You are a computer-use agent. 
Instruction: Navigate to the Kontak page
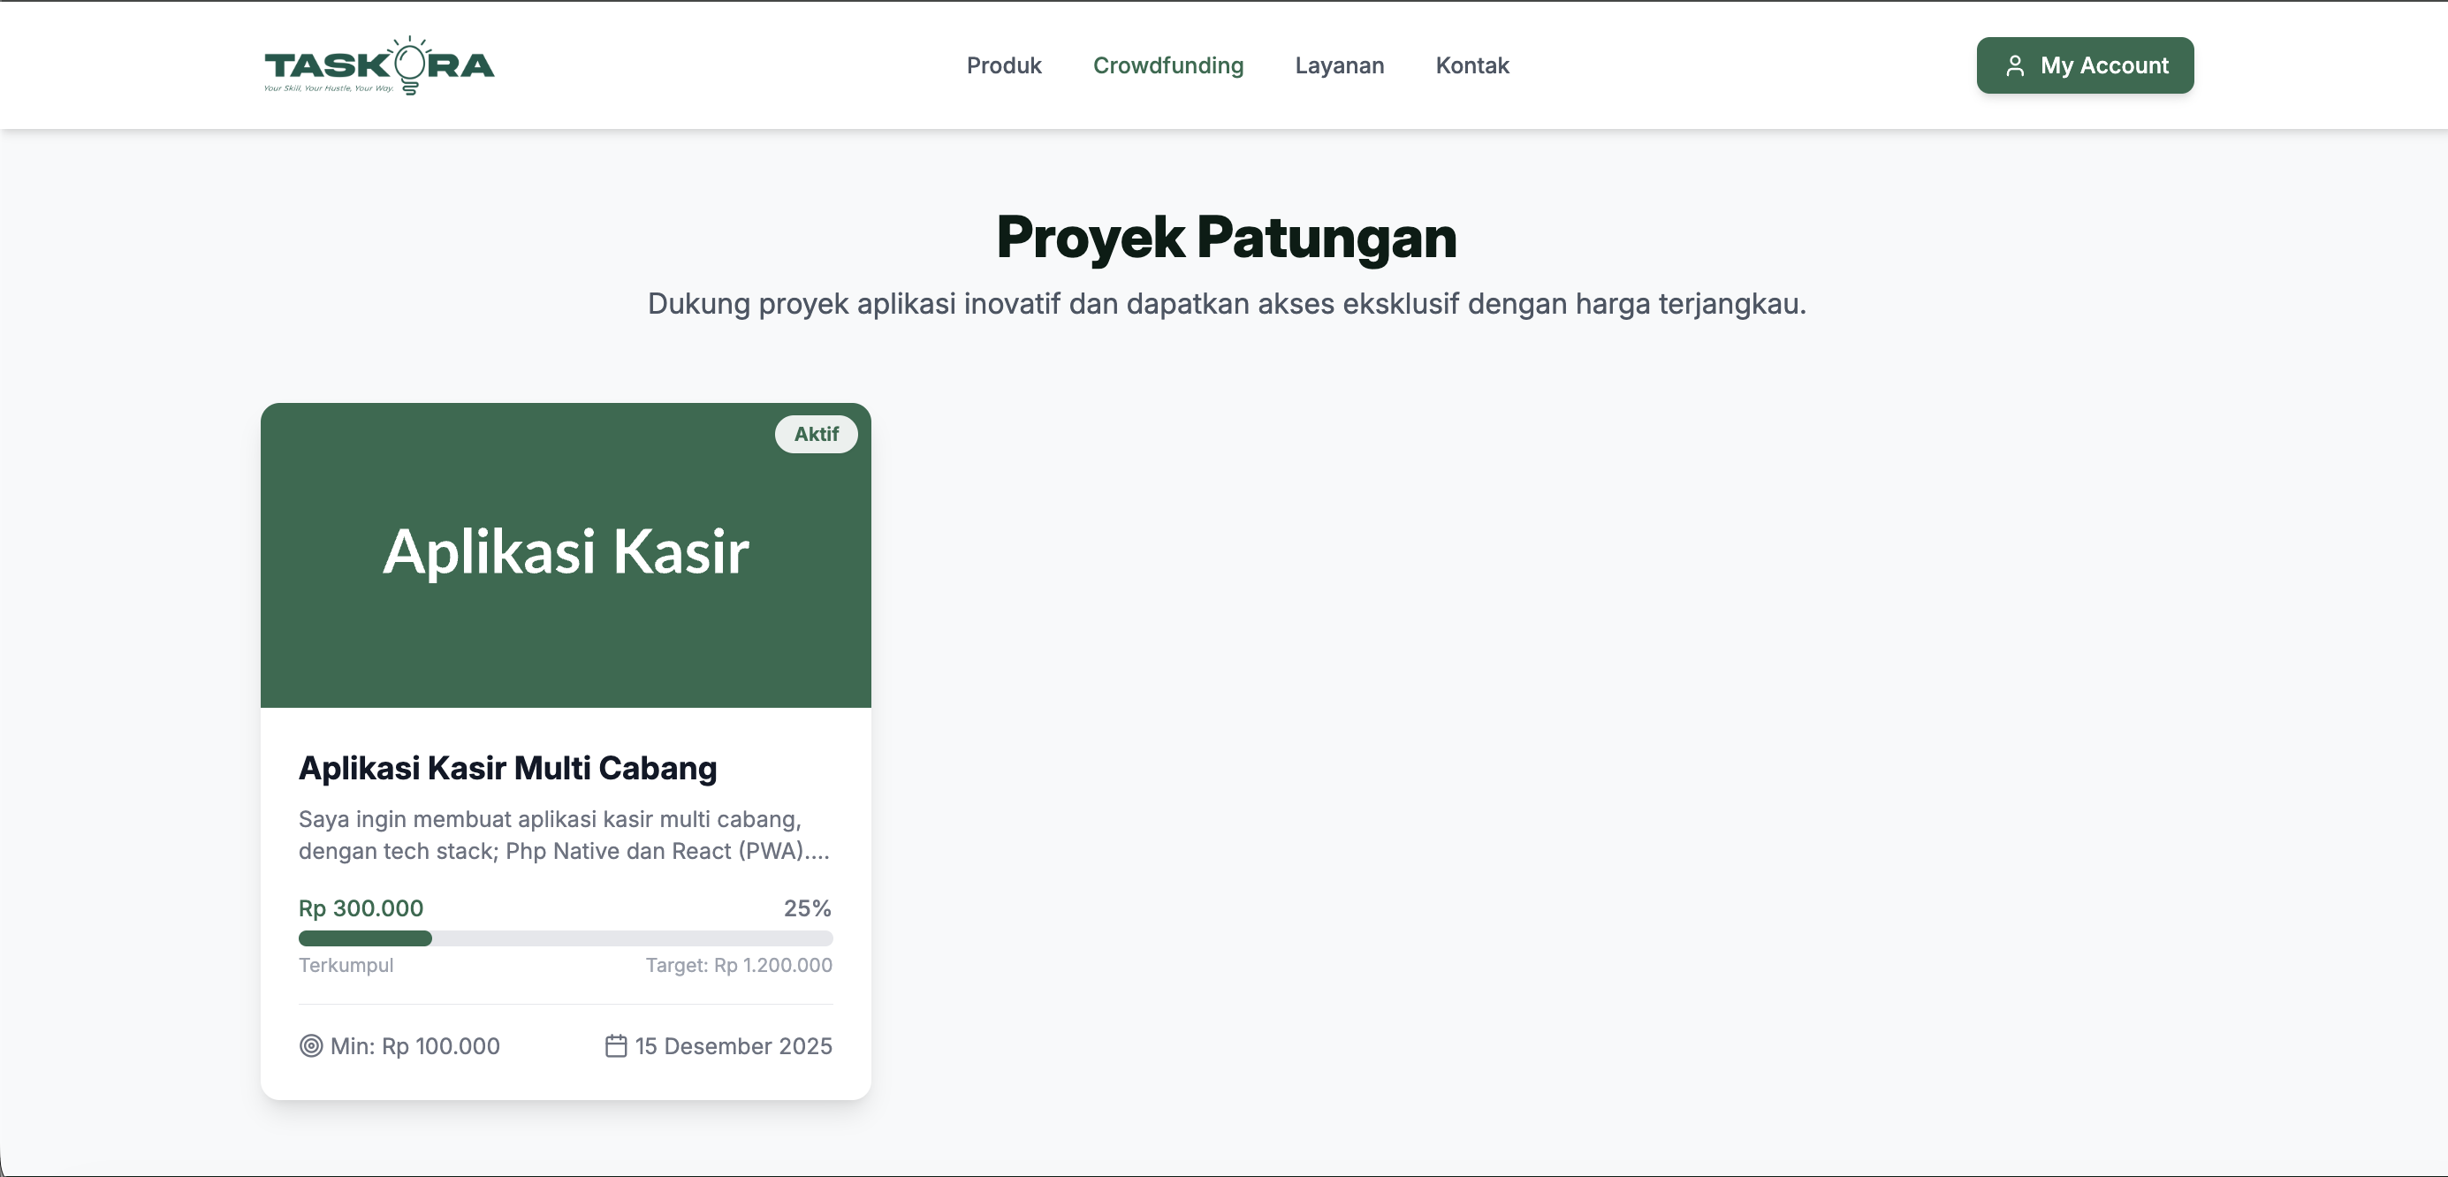coord(1472,65)
